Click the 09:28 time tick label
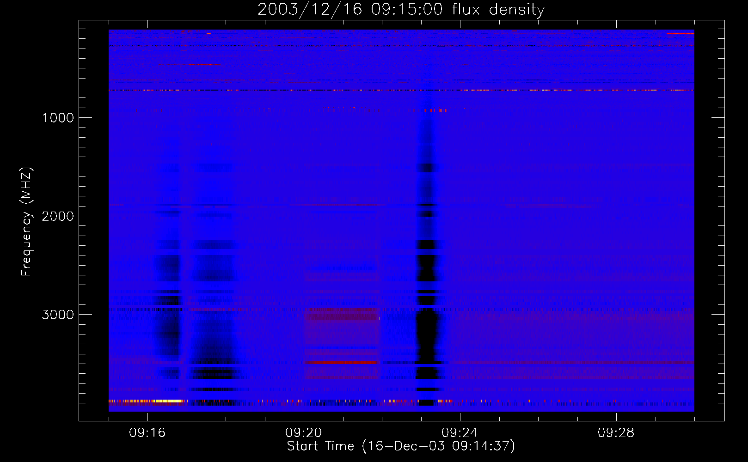 click(x=616, y=433)
